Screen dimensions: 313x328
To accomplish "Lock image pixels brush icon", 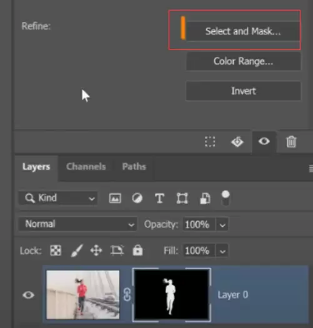I will pos(77,250).
